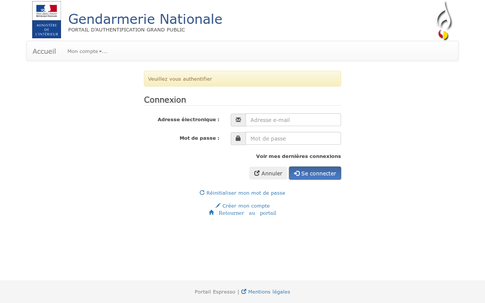
Task: Click the Annuler button
Action: pos(268,173)
